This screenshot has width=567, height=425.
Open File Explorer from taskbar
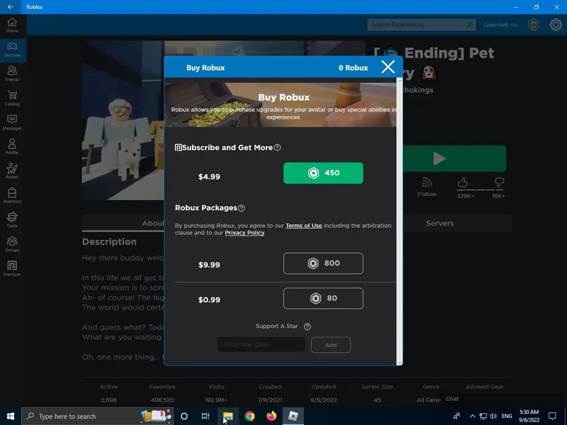pyautogui.click(x=228, y=416)
